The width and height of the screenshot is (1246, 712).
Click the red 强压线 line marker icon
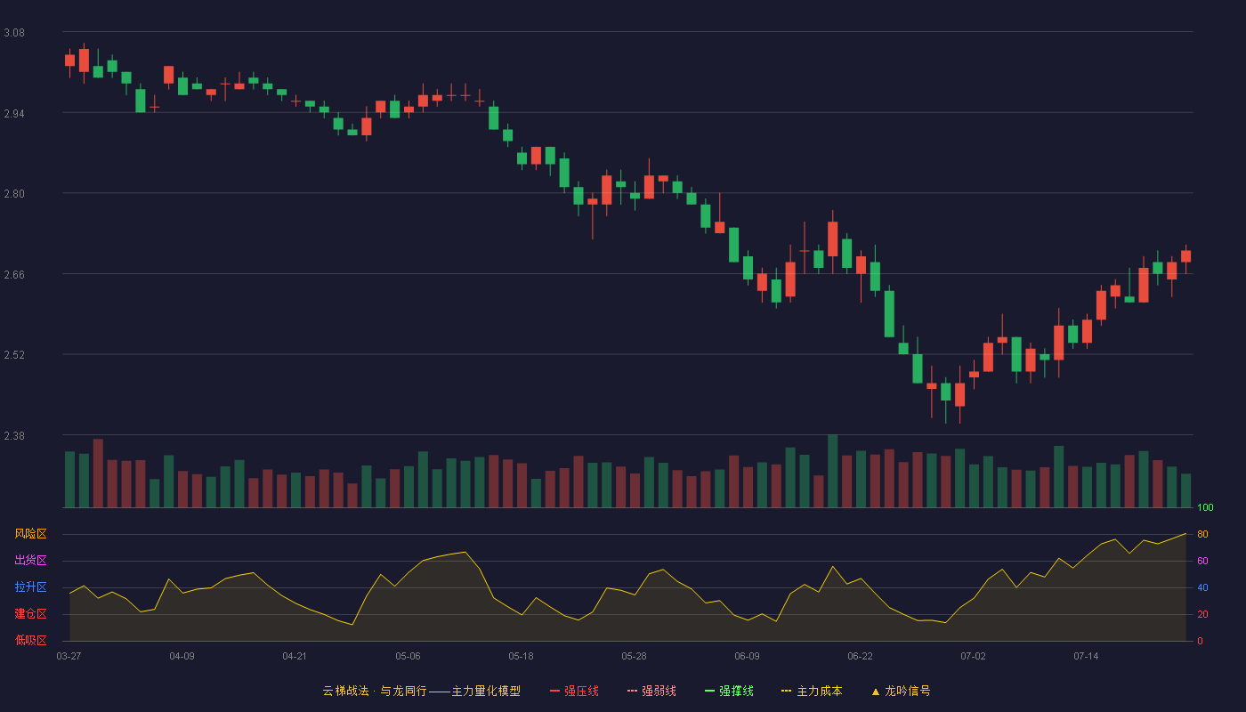pos(554,691)
